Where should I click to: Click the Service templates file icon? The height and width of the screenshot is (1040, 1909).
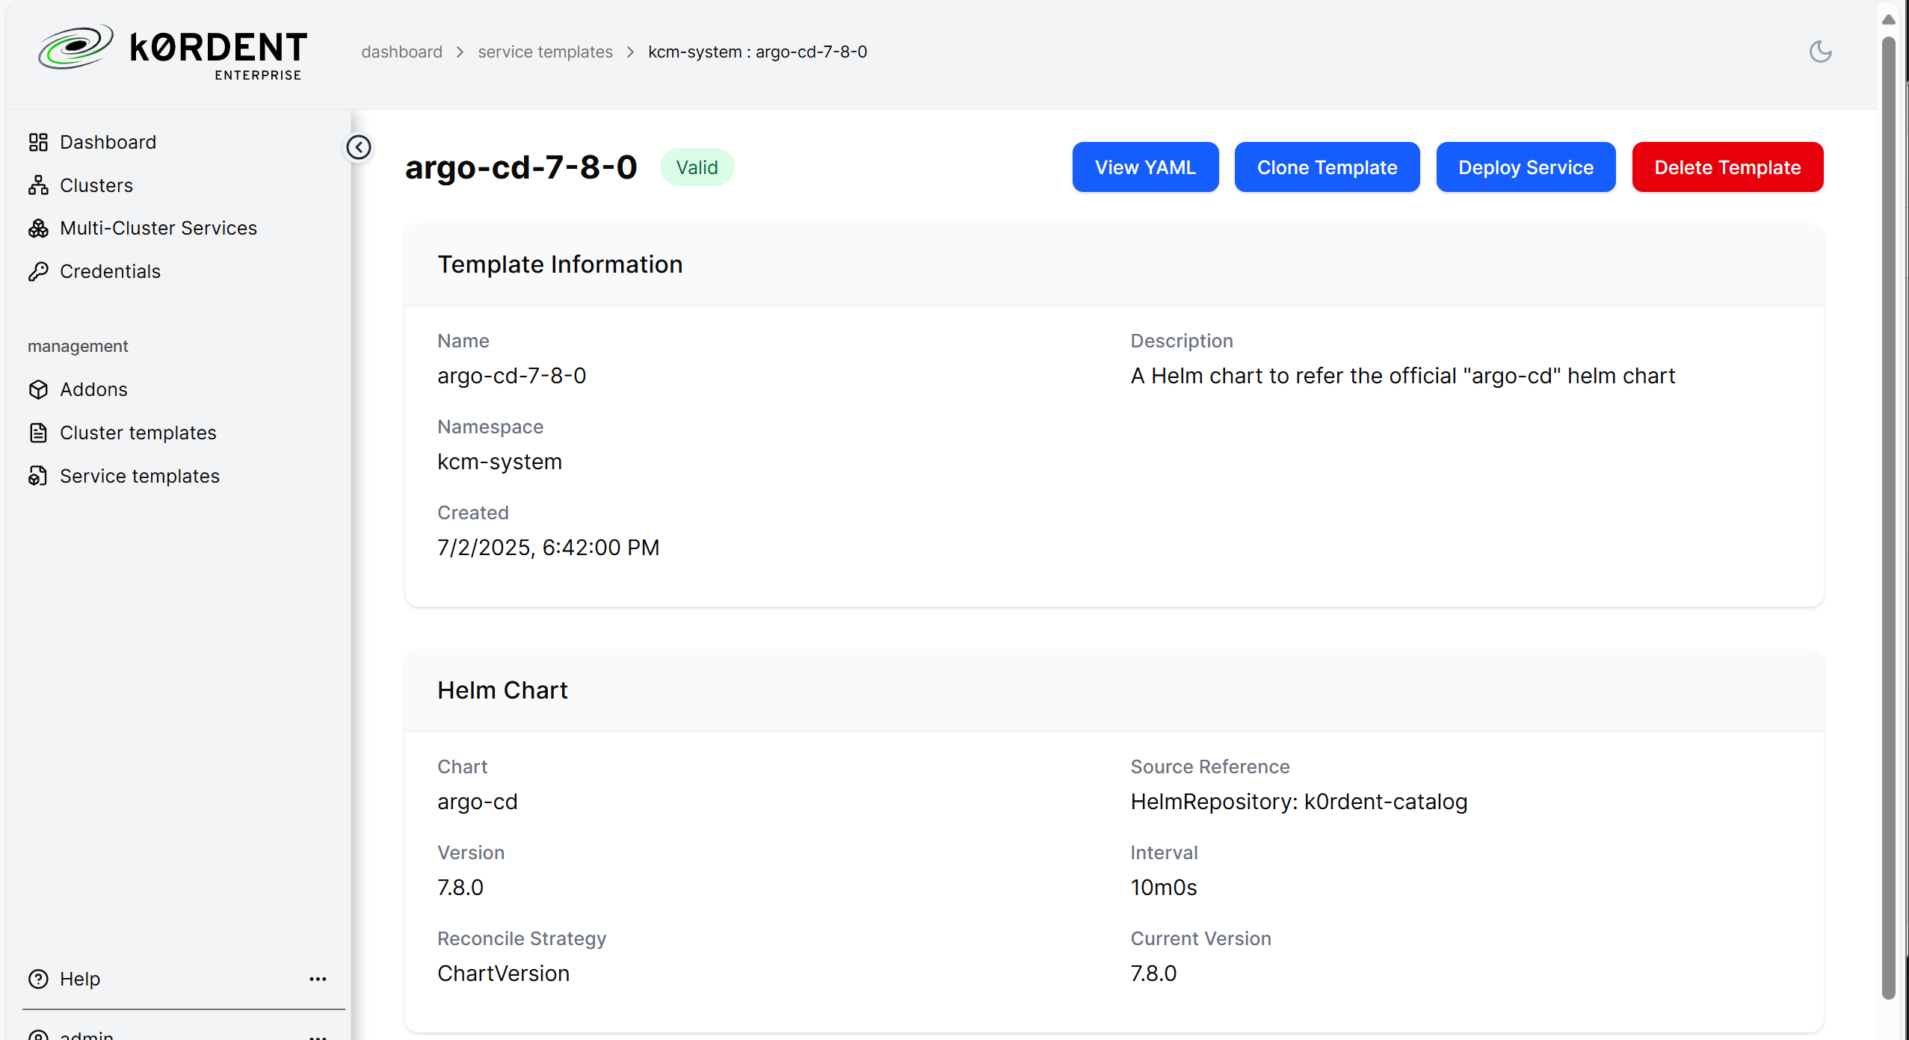pos(38,476)
